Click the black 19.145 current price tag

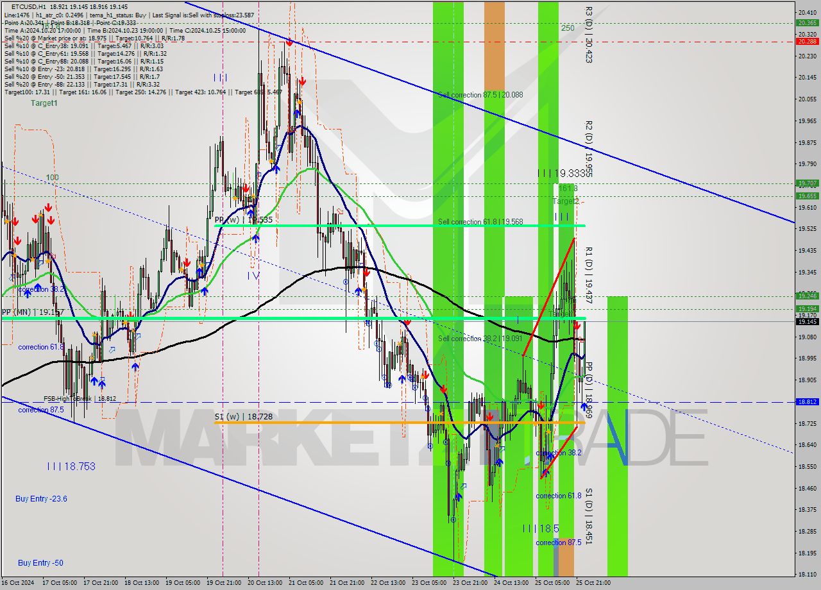point(807,321)
